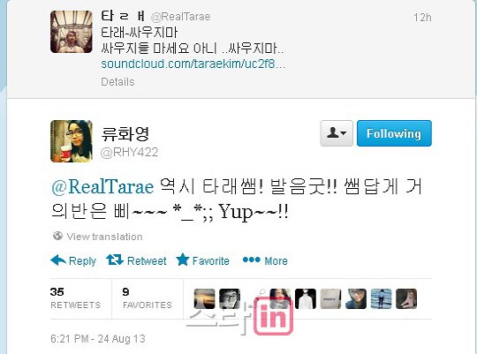Click View translation text
Image resolution: width=477 pixels, height=354 pixels.
point(104,237)
